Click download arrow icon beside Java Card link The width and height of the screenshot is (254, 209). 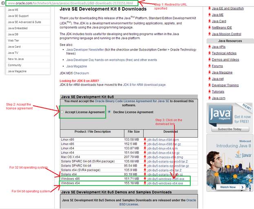coord(210,21)
